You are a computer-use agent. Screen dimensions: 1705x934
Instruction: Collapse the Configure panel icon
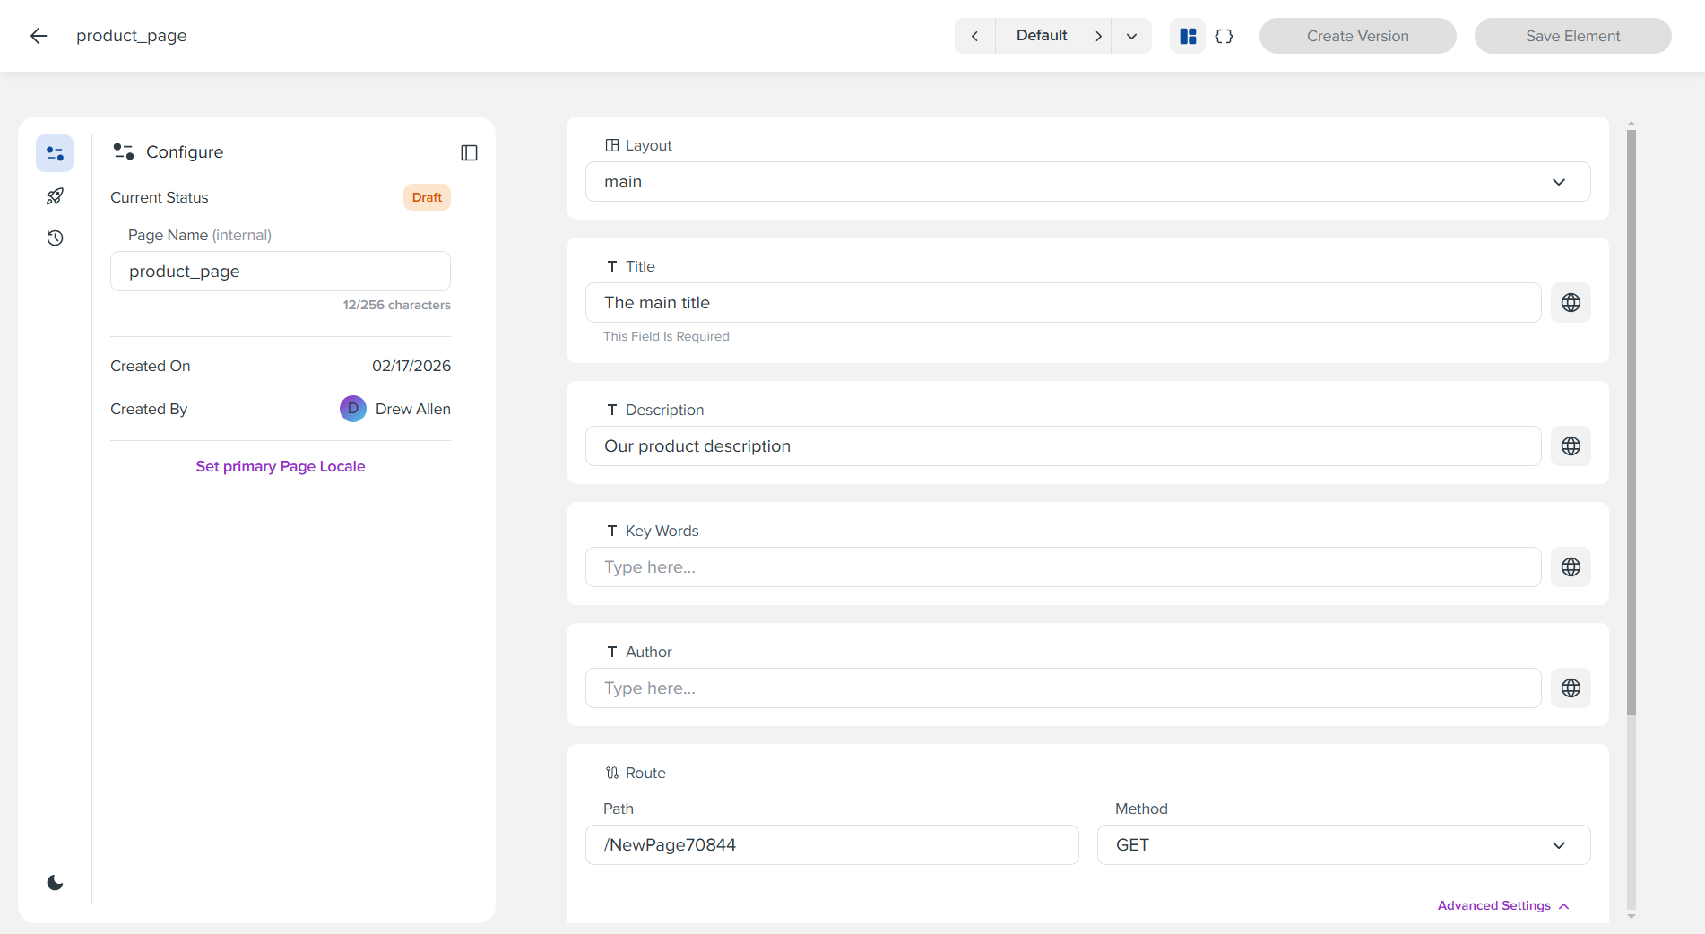(x=469, y=152)
